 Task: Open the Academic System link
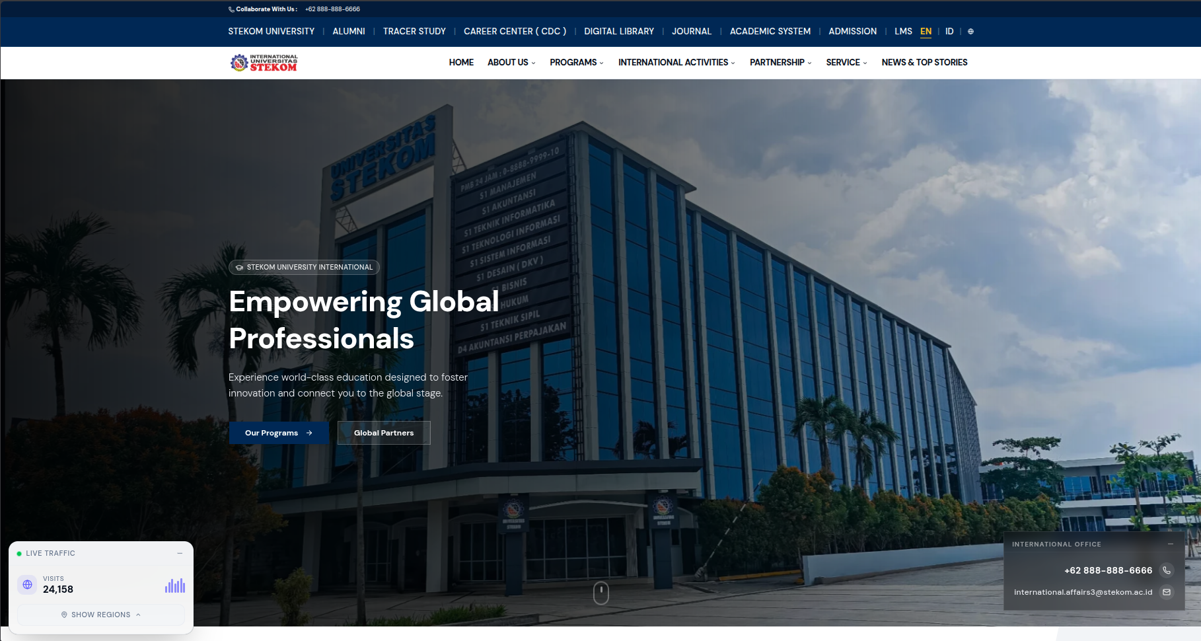pos(770,31)
